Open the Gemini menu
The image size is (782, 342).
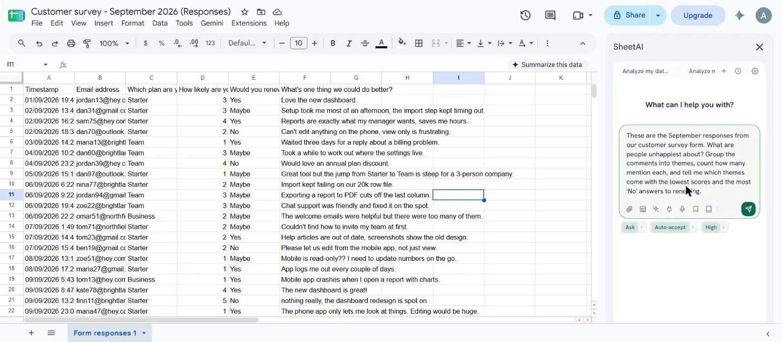212,23
